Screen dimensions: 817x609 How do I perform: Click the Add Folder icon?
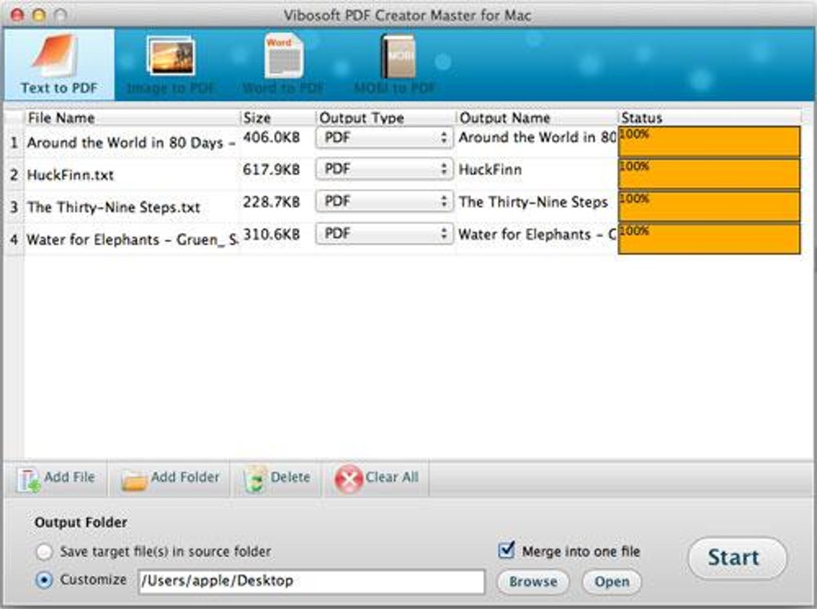point(134,480)
